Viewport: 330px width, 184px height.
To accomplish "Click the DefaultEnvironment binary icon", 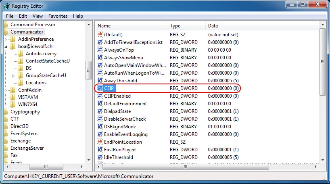I will coord(100,104).
